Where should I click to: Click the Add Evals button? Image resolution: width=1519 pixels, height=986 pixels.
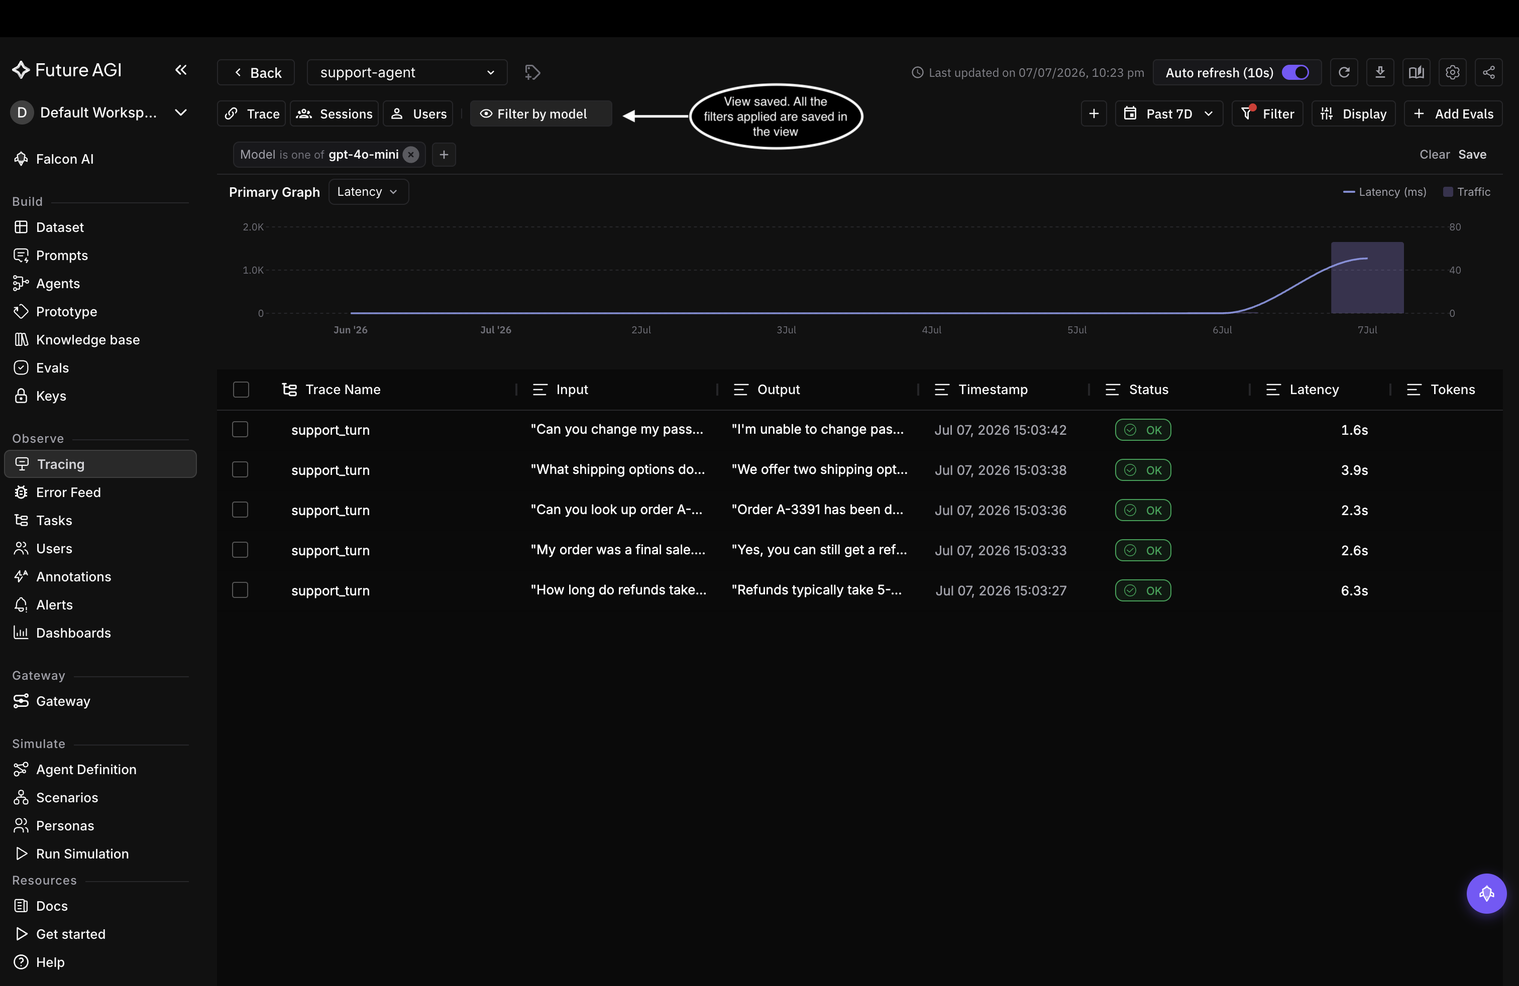1453,113
